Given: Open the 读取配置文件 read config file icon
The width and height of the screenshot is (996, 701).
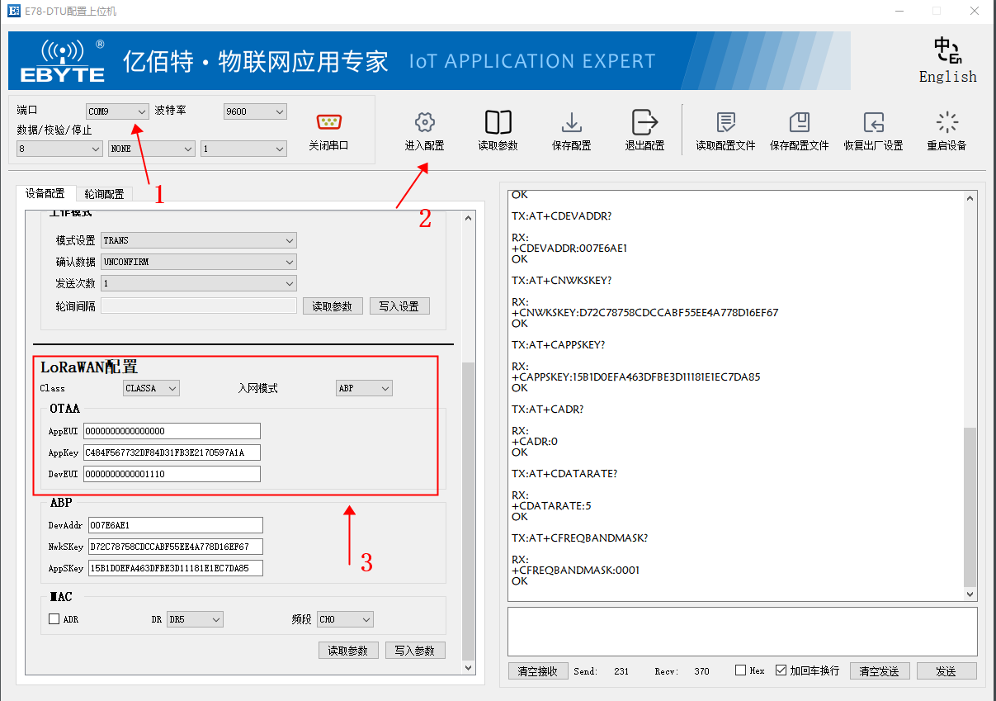Looking at the screenshot, I should coord(725,129).
